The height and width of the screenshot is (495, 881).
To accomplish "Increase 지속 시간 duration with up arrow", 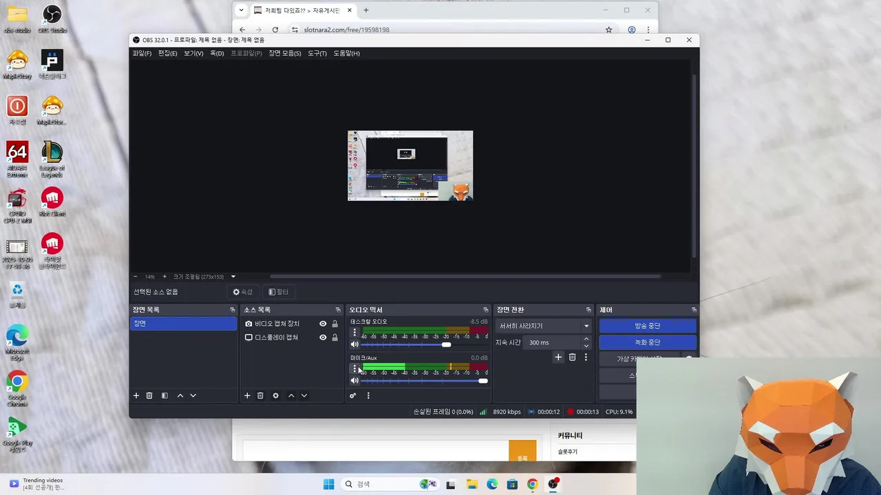I will click(x=586, y=339).
